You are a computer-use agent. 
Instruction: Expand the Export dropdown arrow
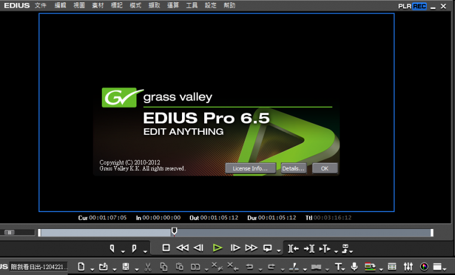pyautogui.click(x=351, y=252)
